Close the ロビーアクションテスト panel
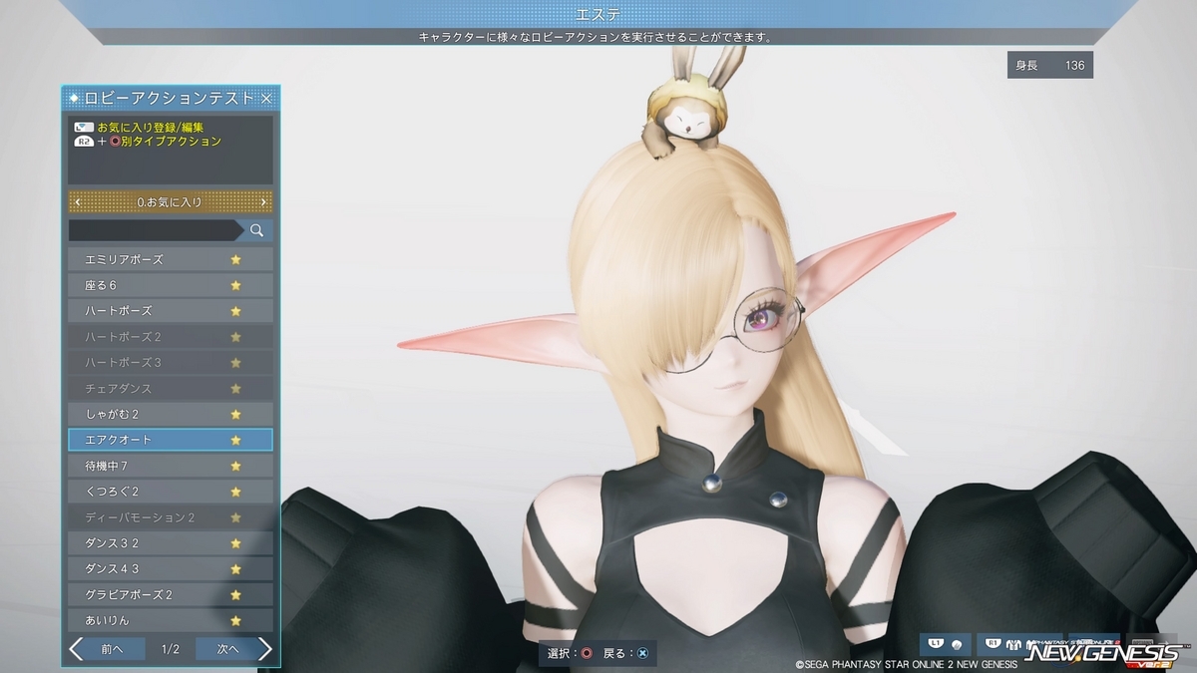The width and height of the screenshot is (1197, 673). pos(266,99)
